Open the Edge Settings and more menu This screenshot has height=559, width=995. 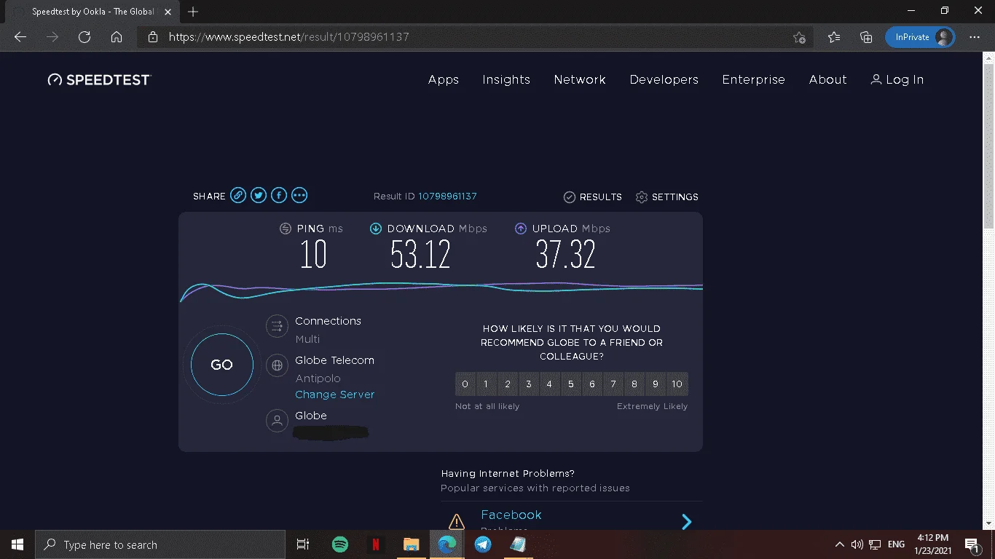tap(975, 37)
